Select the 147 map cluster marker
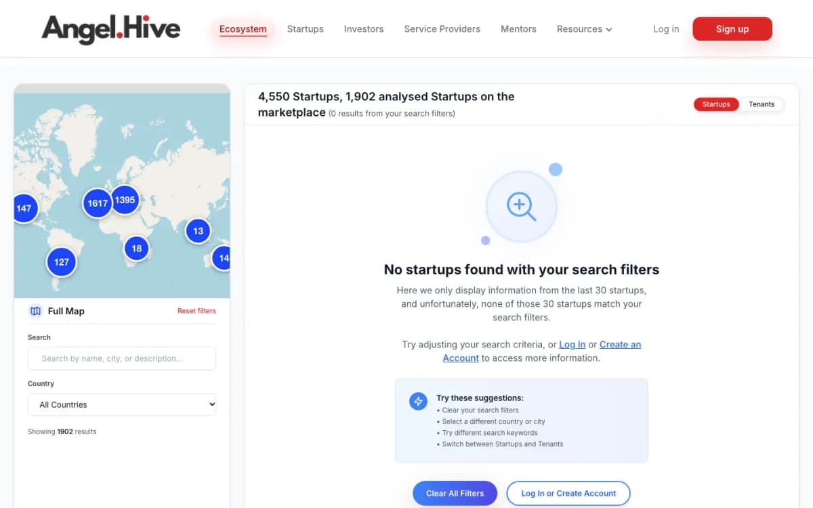Screen dimensions: 813x508 tap(24, 209)
